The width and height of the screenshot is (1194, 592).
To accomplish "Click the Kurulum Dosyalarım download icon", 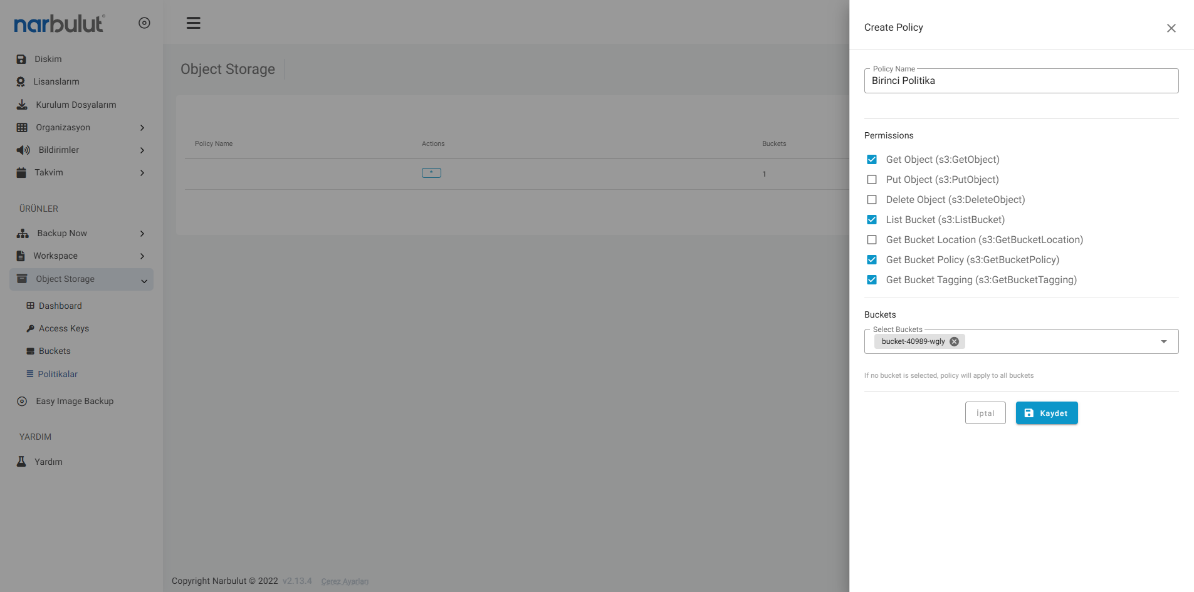I will [x=22, y=105].
